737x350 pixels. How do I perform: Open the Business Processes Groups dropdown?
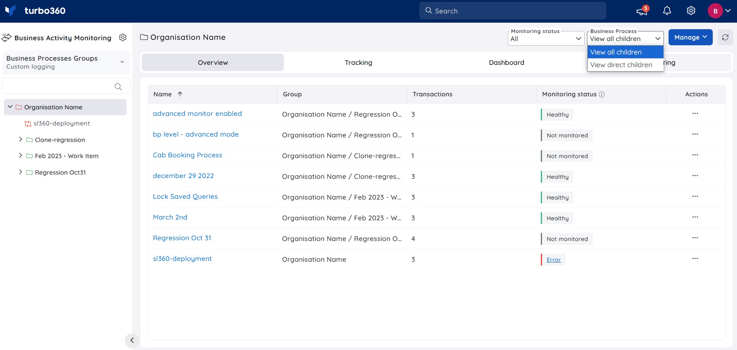click(x=66, y=62)
